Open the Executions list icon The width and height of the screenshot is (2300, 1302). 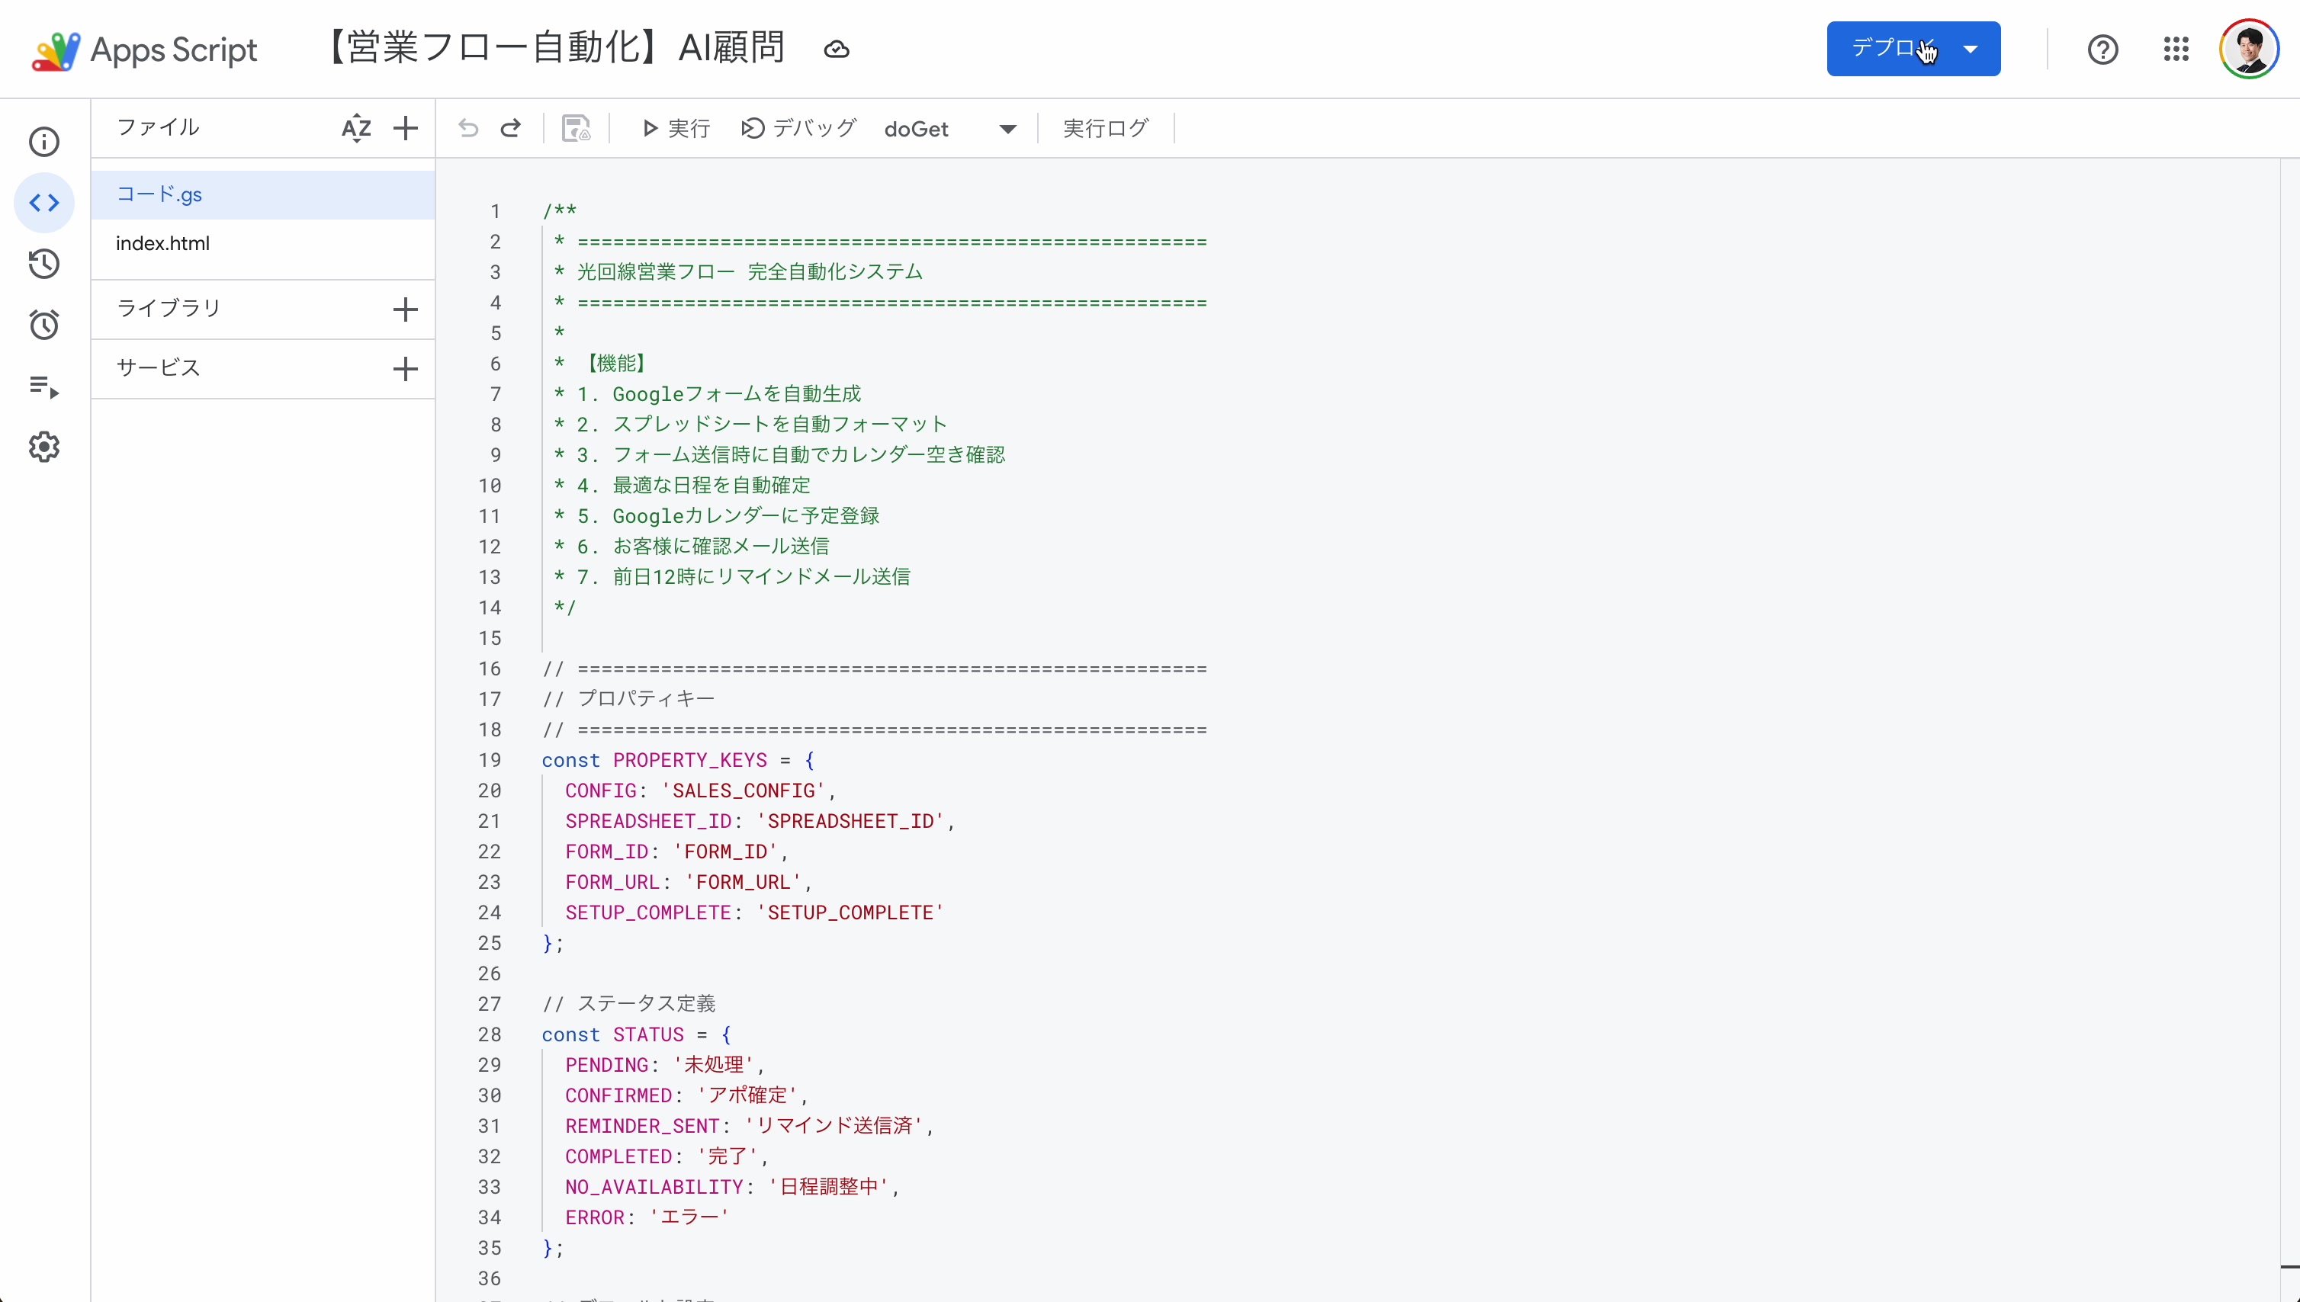coord(43,386)
